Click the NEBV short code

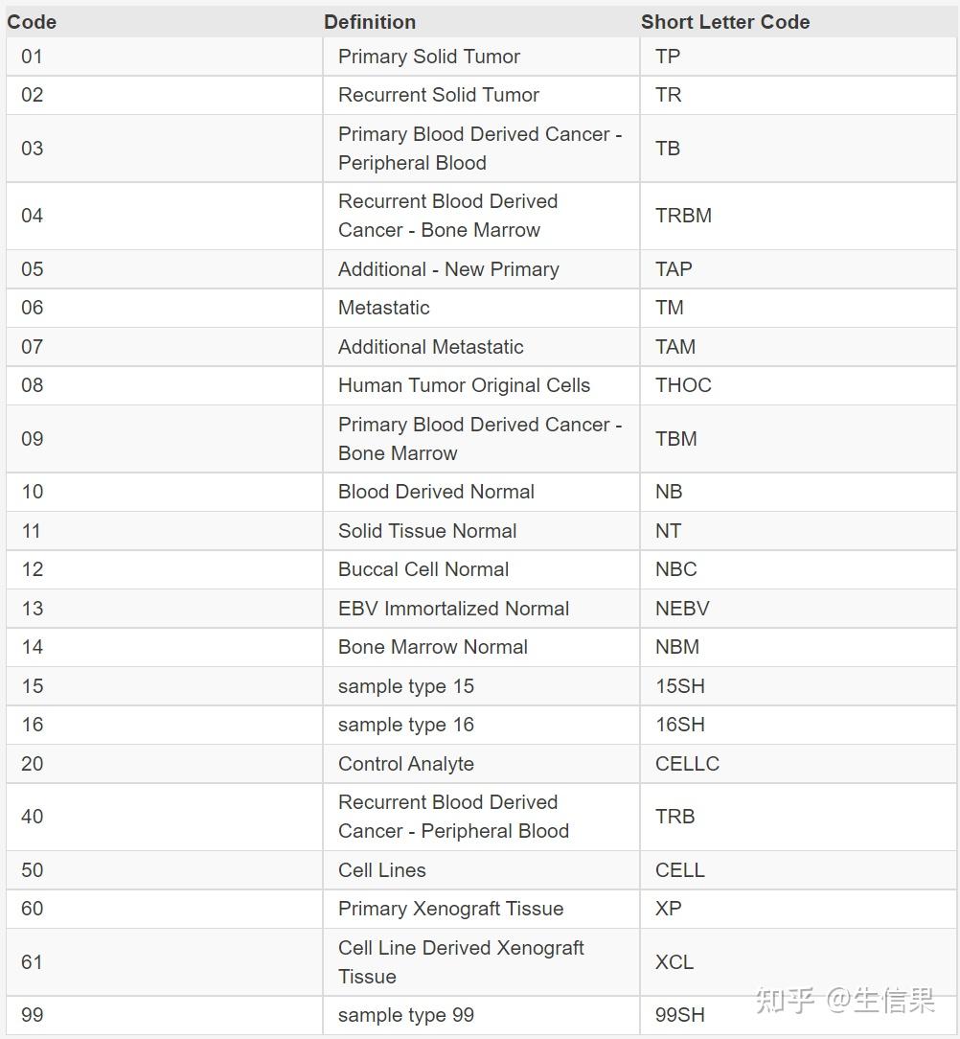tap(682, 609)
